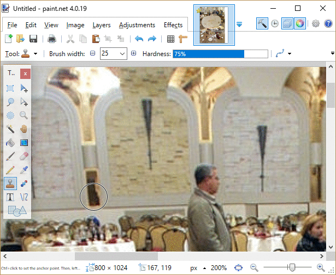
Task: Toggle the rulers
Action: (x=183, y=39)
